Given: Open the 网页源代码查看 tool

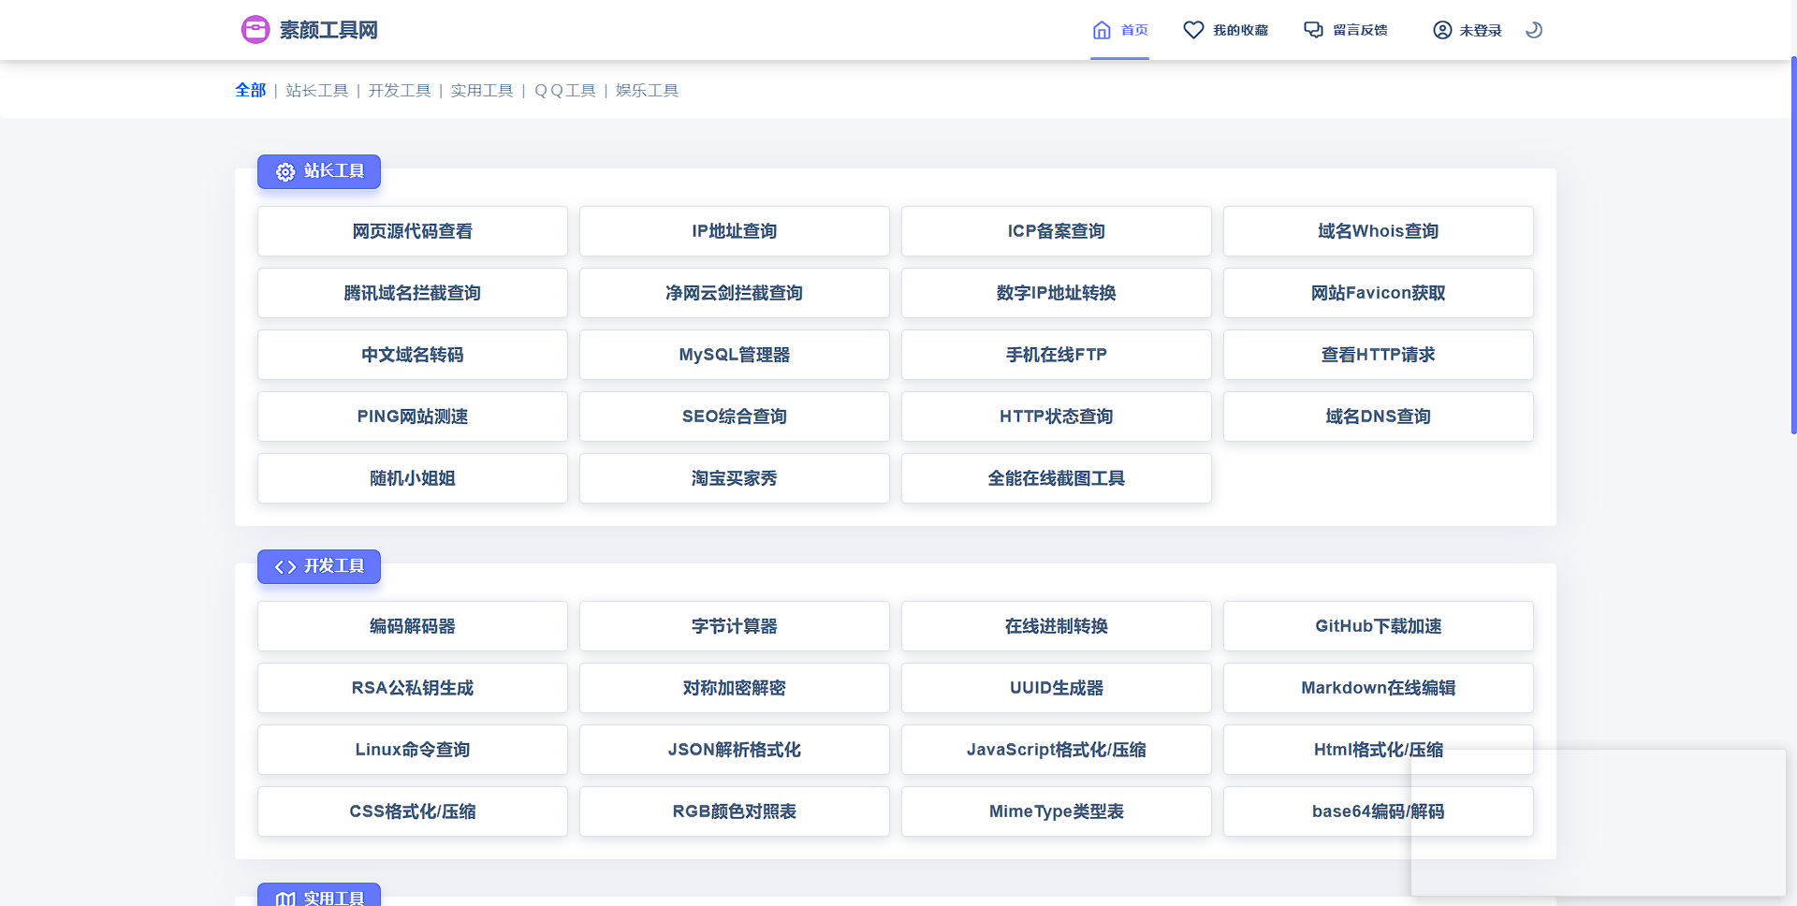Looking at the screenshot, I should (413, 231).
